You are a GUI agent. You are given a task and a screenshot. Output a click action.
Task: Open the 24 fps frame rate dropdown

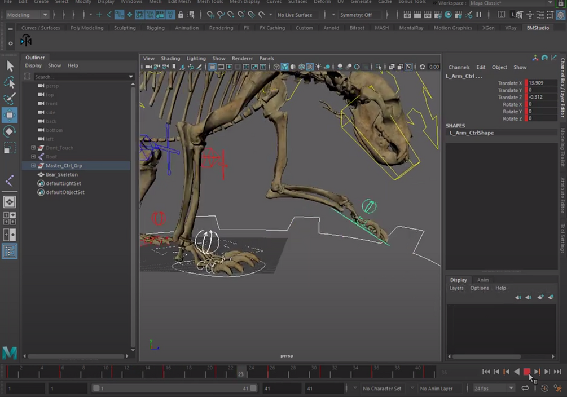coord(511,388)
